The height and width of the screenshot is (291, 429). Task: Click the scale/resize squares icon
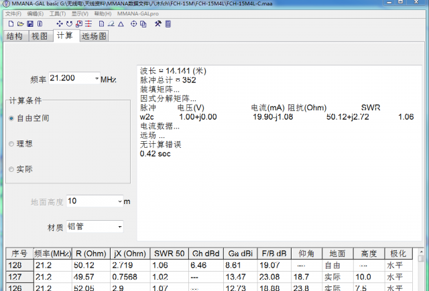(x=79, y=24)
